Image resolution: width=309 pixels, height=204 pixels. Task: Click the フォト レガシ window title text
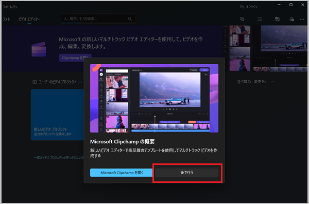(10, 7)
